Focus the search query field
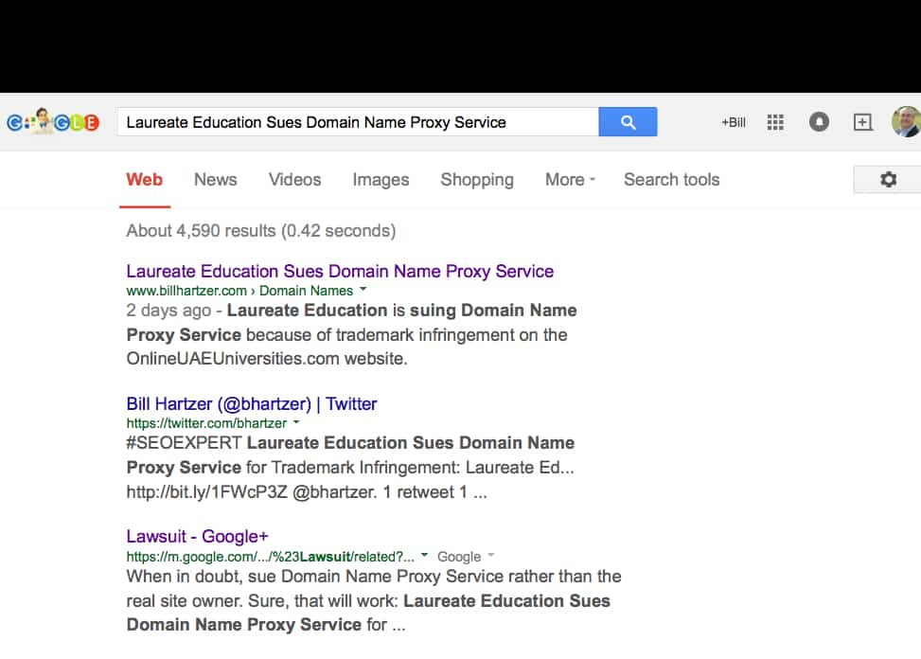The image size is (921, 659). [x=358, y=121]
